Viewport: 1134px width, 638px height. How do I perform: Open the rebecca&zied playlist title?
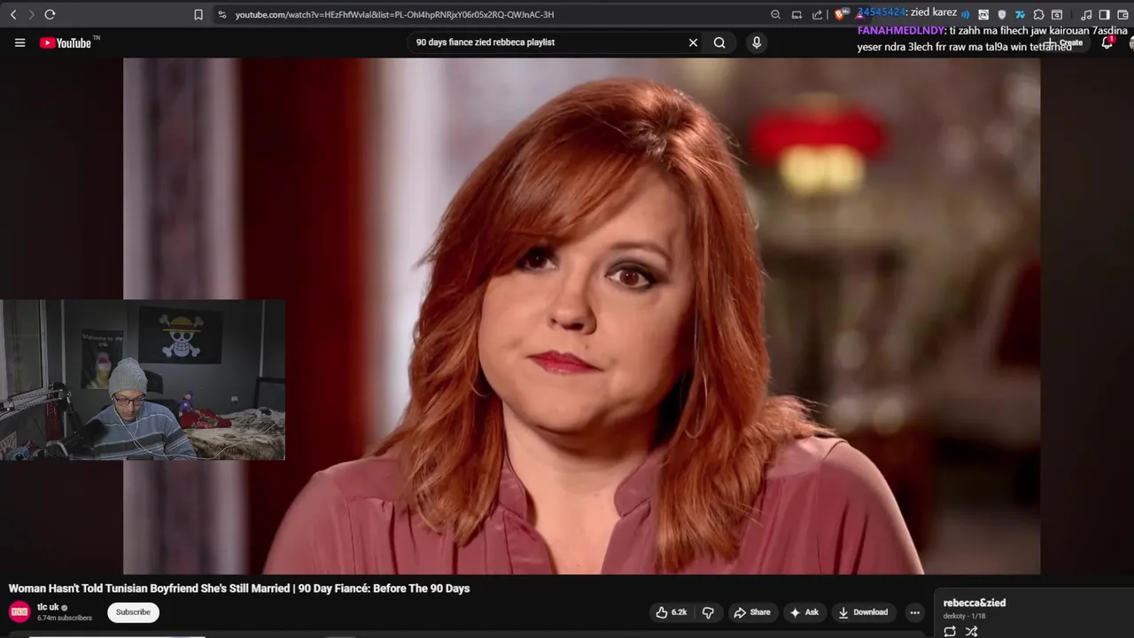[x=974, y=603]
